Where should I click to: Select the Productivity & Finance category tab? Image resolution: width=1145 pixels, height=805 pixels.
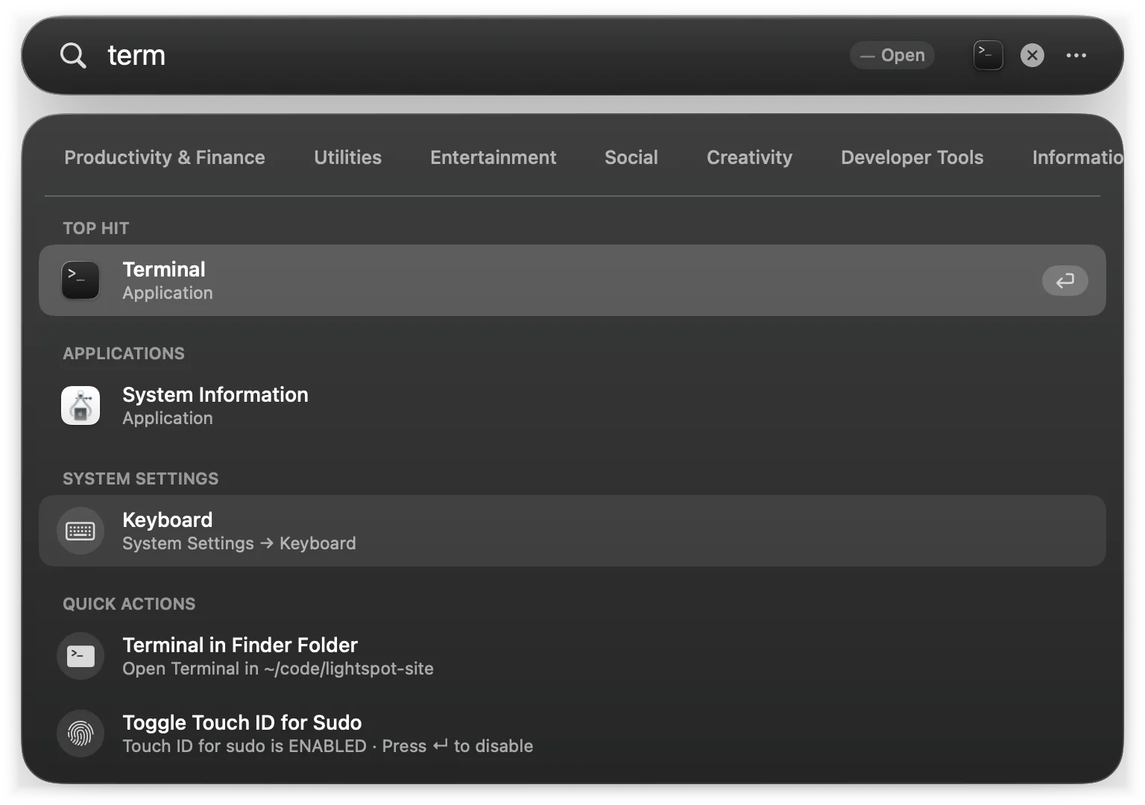point(165,157)
